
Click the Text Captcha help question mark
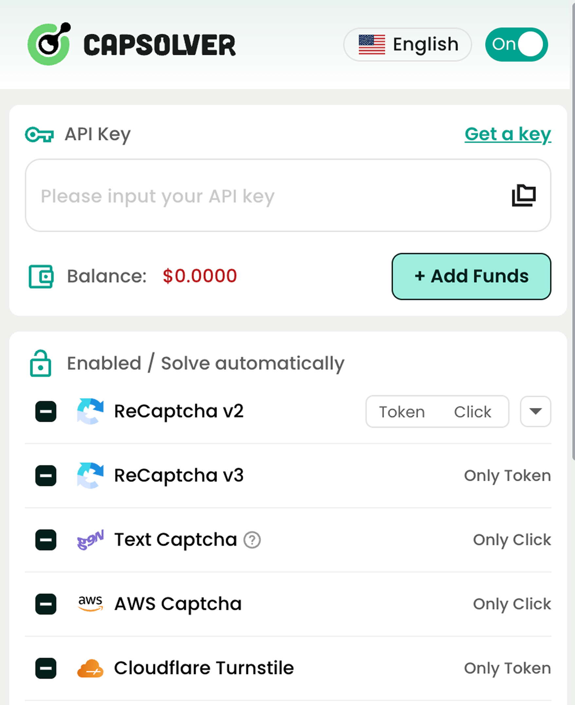click(252, 539)
